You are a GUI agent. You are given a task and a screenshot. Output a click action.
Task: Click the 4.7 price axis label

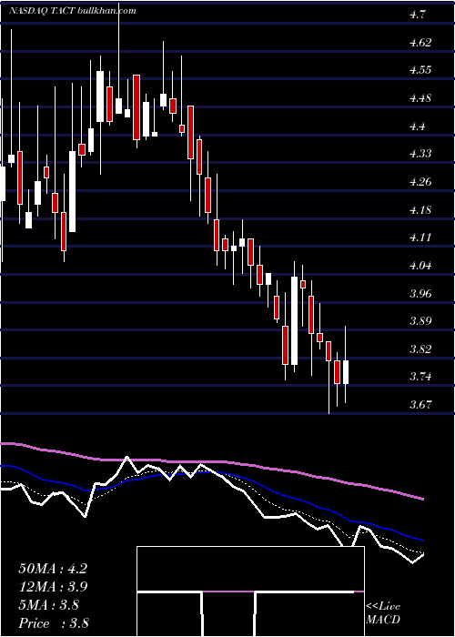(x=418, y=15)
